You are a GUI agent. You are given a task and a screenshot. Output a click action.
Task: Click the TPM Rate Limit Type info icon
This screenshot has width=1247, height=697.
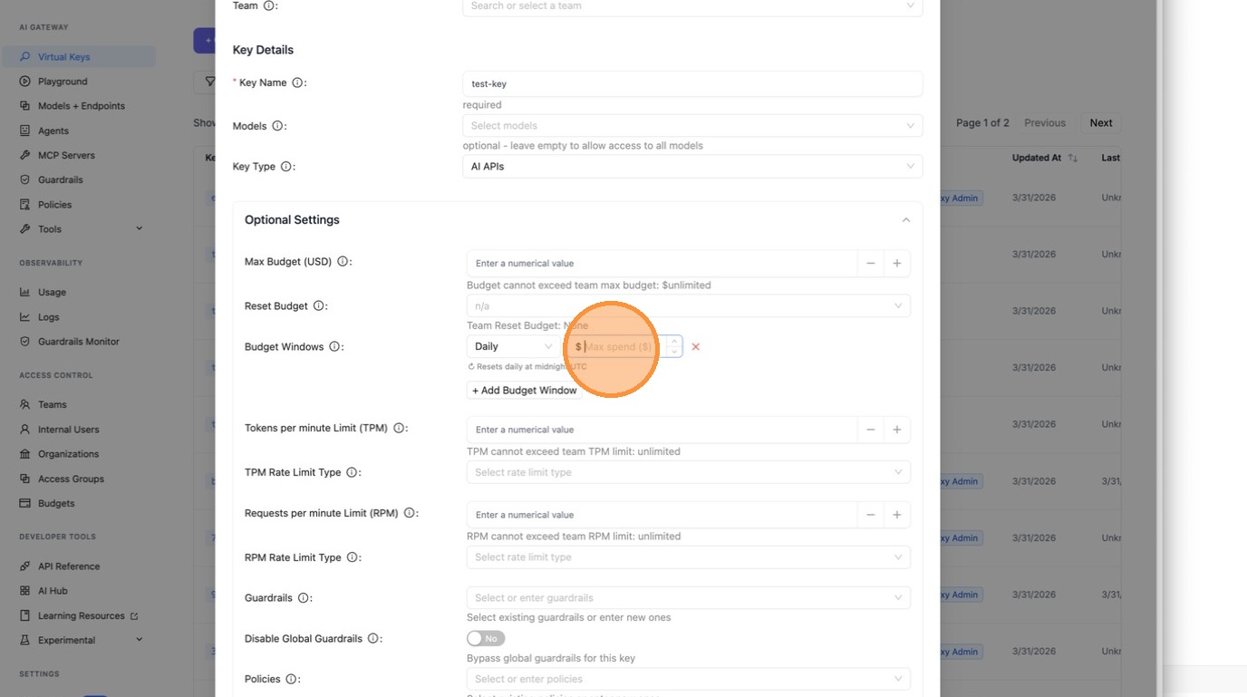352,472
